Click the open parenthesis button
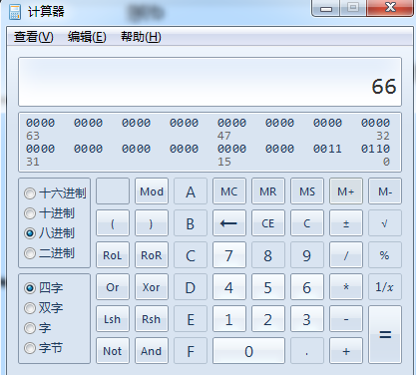Screen dimensions: 416x375 [113, 223]
